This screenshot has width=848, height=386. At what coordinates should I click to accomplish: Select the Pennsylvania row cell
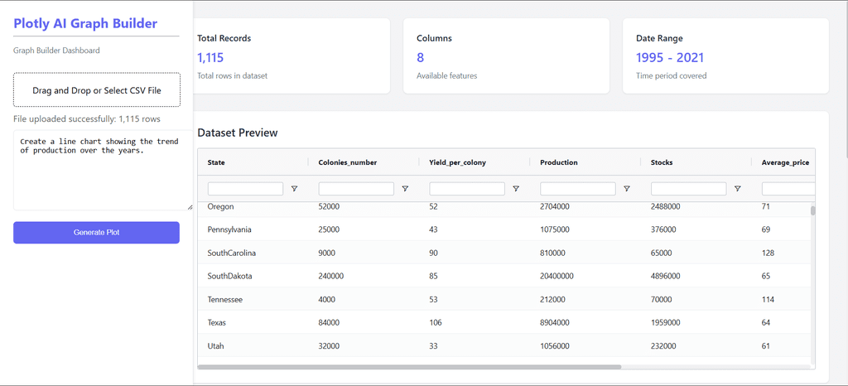point(229,229)
